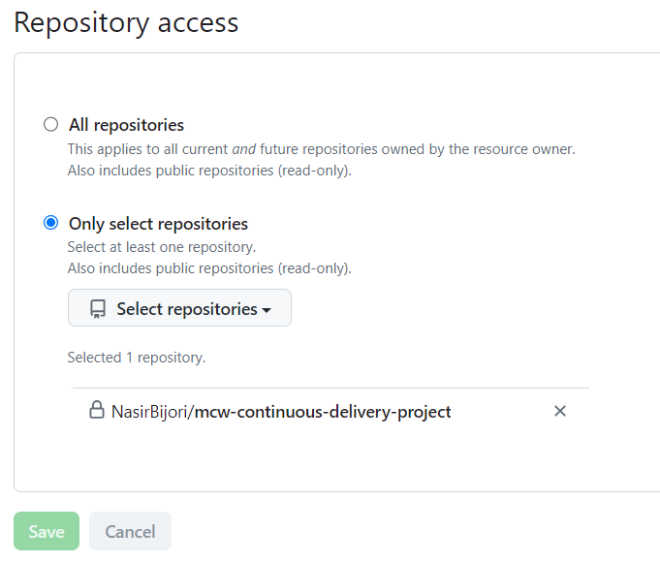Click public repositories note under Only select repositories

tap(208, 268)
